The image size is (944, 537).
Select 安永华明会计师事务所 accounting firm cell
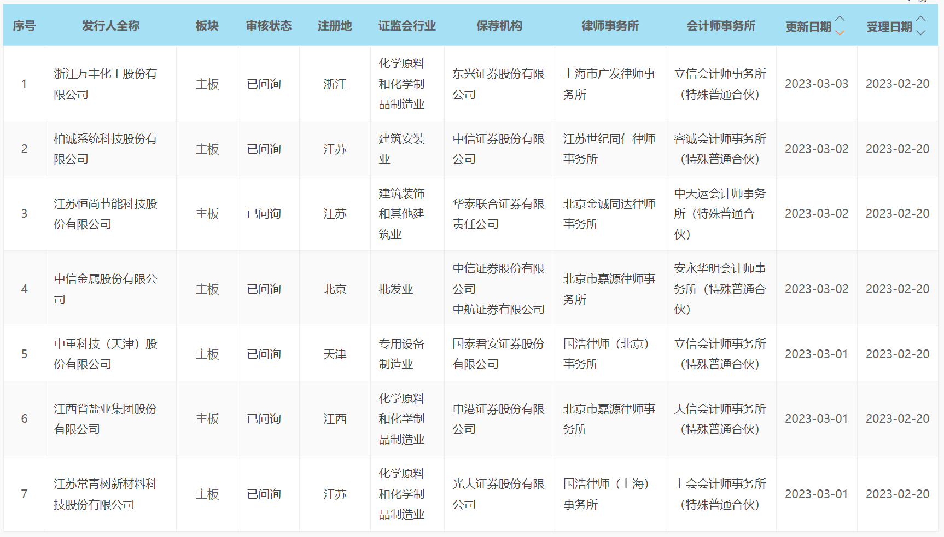tap(720, 289)
